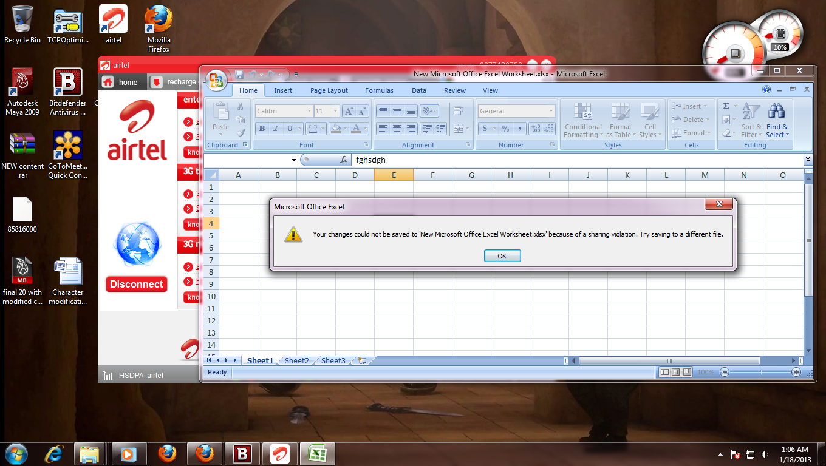This screenshot has width=826, height=466.
Task: Click the Bottom Align icon
Action: click(411, 111)
